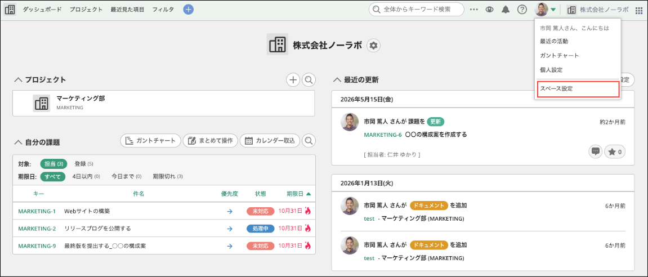Viewport: 648px width, 277px height.
Task: Sort by 期限日 column header
Action: point(299,194)
